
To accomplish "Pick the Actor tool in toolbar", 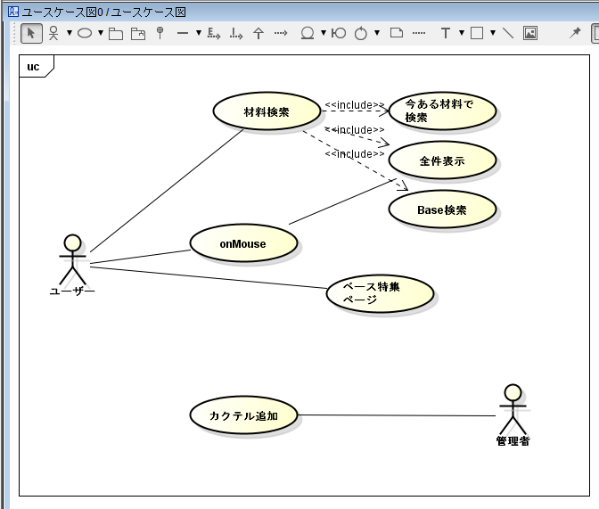I will tap(54, 33).
